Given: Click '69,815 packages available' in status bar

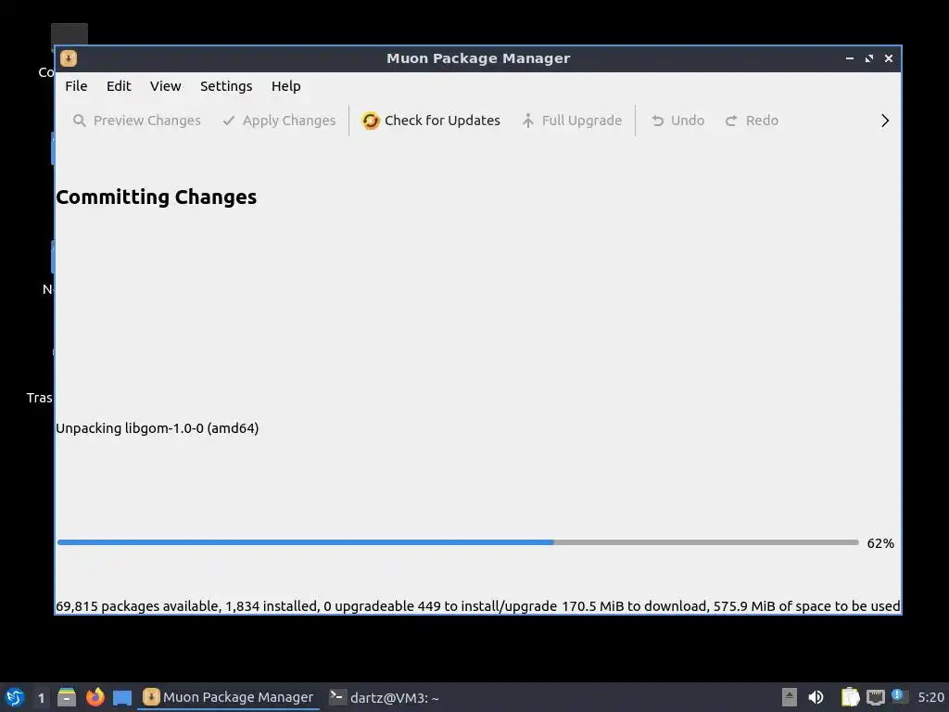Looking at the screenshot, I should (137, 606).
